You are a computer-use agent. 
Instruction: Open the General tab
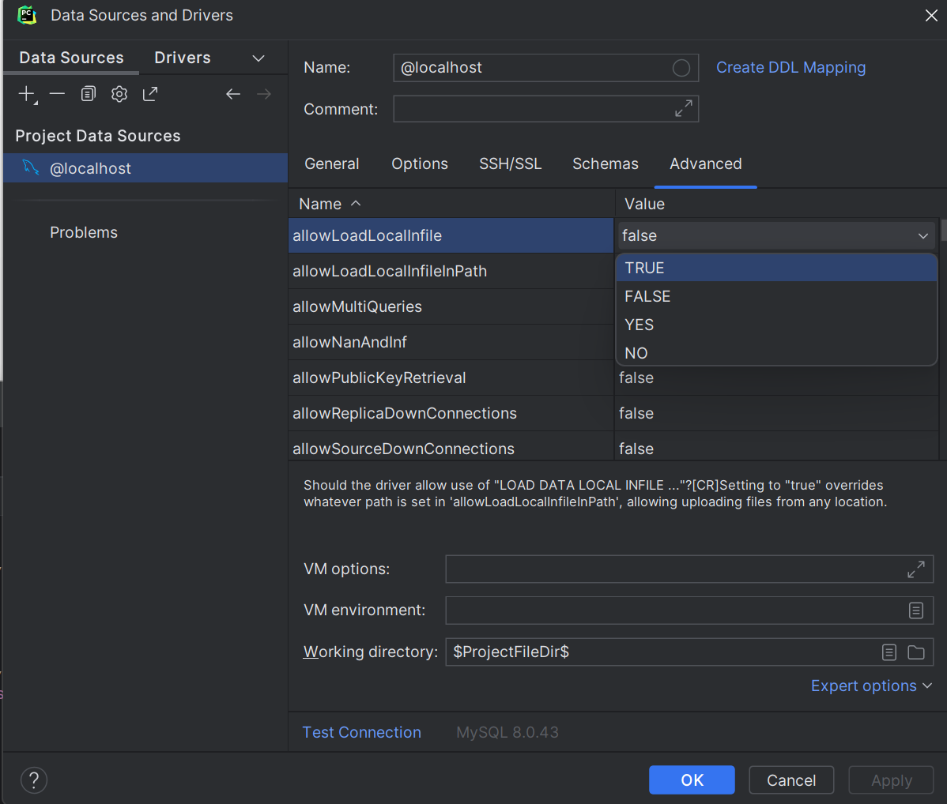[x=331, y=163]
